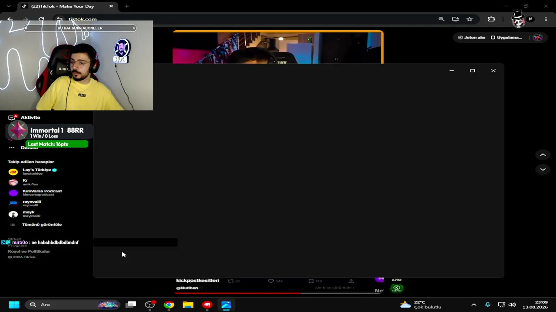Open Task View on the taskbar
The height and width of the screenshot is (312, 556).
(131, 305)
